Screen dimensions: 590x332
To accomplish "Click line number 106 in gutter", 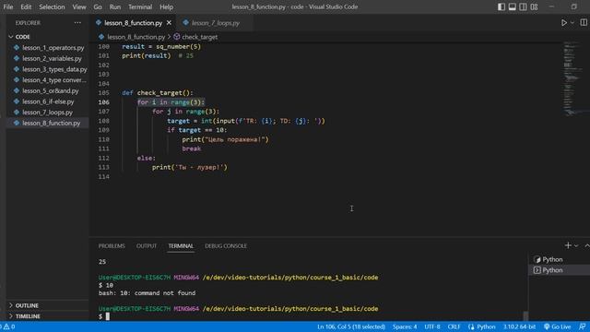I will pos(104,102).
